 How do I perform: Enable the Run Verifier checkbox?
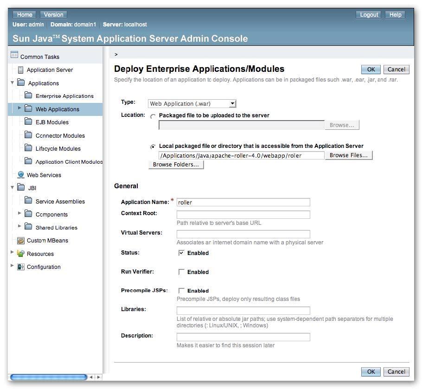click(181, 272)
